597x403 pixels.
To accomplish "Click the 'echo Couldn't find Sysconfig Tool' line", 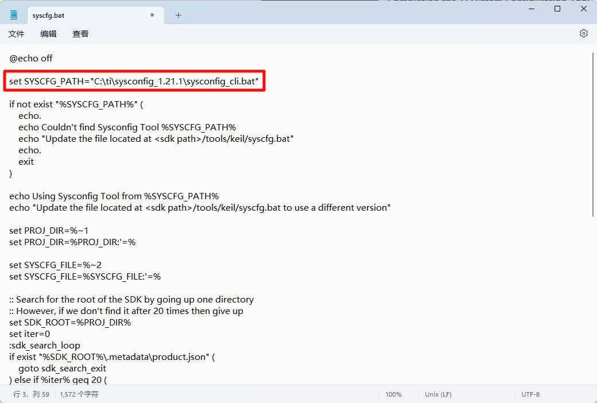I will (127, 127).
